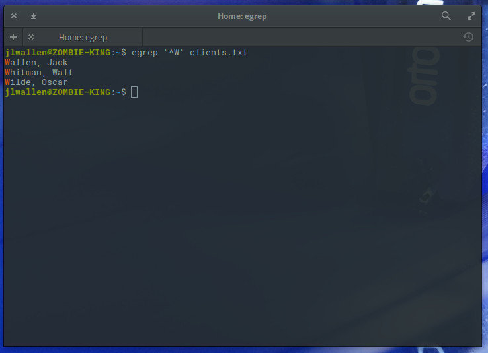Click the '^W' pattern in the command
Image resolution: width=488 pixels, height=353 pixels.
click(174, 53)
